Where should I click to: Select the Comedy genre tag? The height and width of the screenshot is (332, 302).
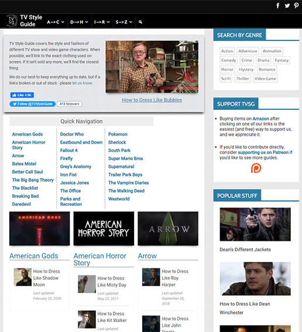[x=228, y=60]
